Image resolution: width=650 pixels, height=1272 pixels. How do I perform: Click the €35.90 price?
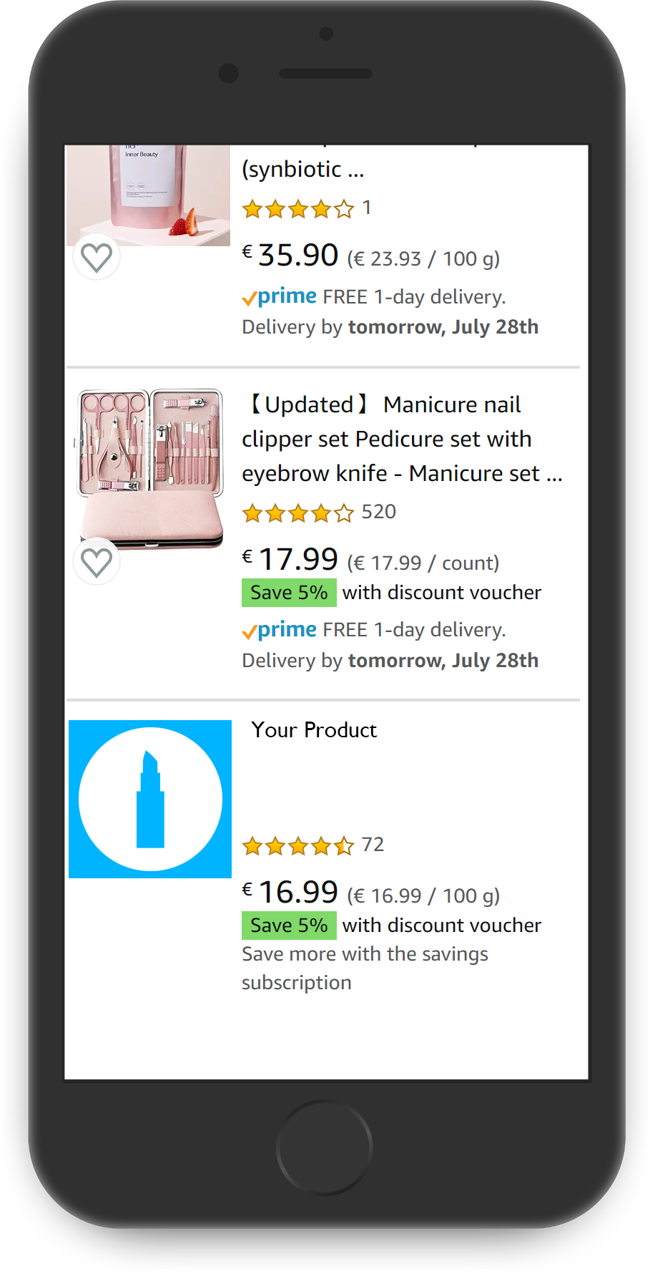[x=290, y=255]
